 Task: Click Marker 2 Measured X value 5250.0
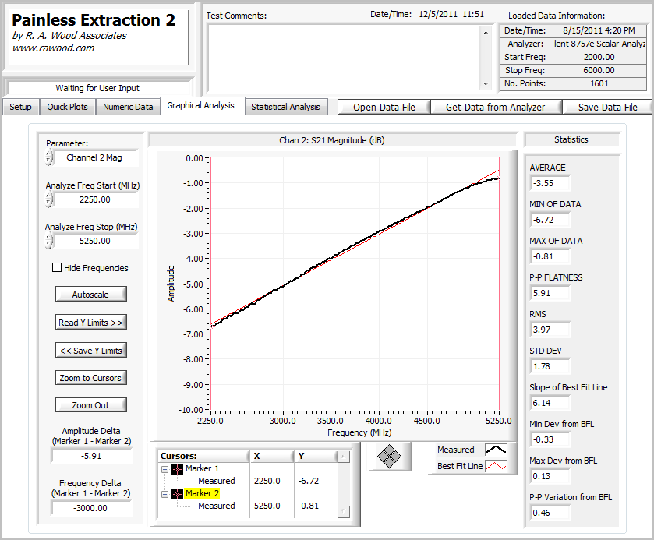(x=267, y=506)
